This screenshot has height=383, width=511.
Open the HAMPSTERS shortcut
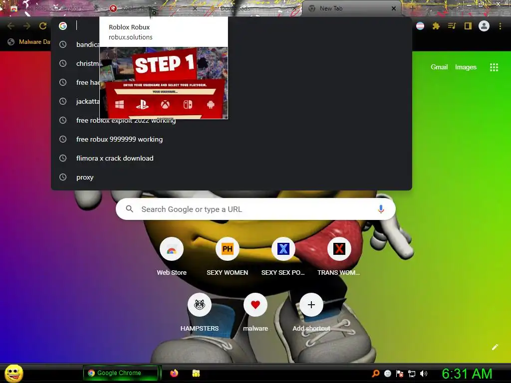click(200, 312)
